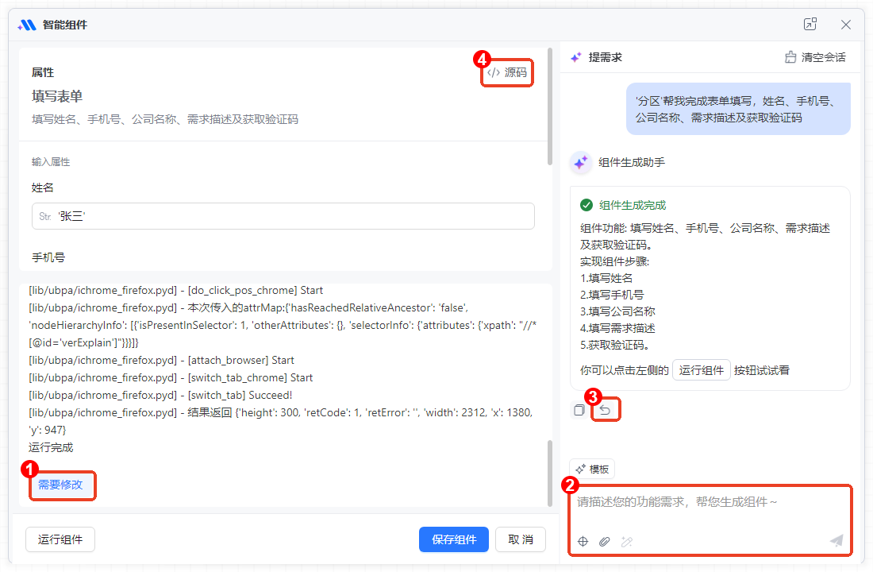This screenshot has width=873, height=572.
Task: Click 清空会话 to clear the conversation
Action: tap(815, 57)
